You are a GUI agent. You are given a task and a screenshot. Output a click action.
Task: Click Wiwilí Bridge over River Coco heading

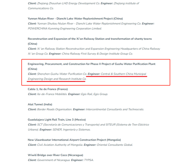(56, 155)
